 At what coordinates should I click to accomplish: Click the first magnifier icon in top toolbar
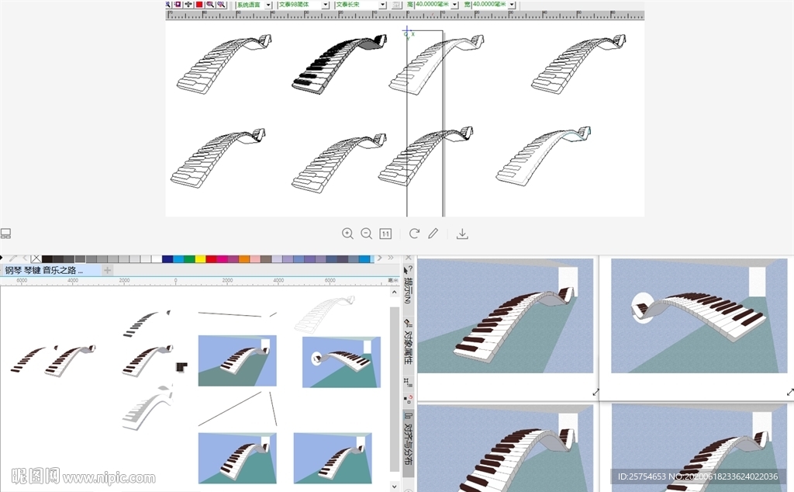[x=209, y=5]
